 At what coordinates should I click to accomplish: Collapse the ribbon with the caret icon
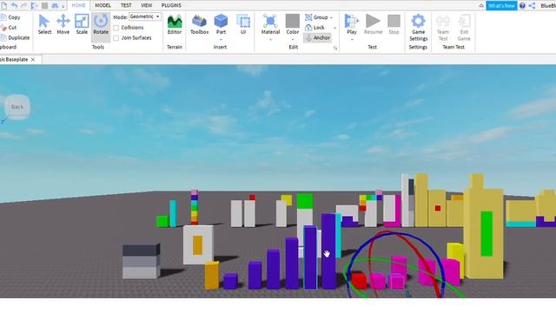coord(481,6)
